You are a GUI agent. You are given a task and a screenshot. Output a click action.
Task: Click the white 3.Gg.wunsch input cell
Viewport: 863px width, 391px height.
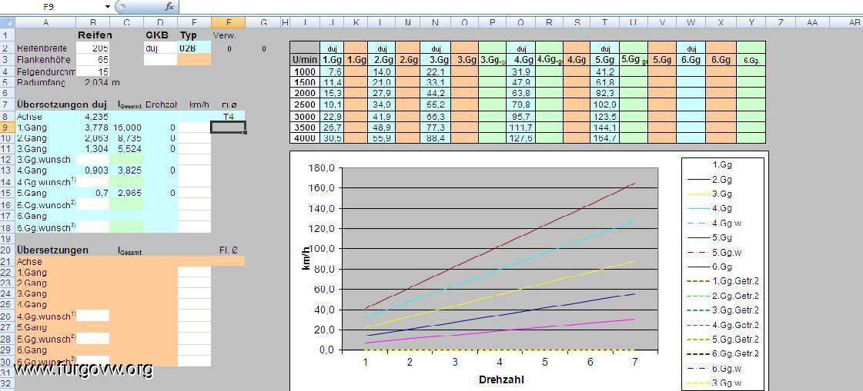(x=93, y=160)
